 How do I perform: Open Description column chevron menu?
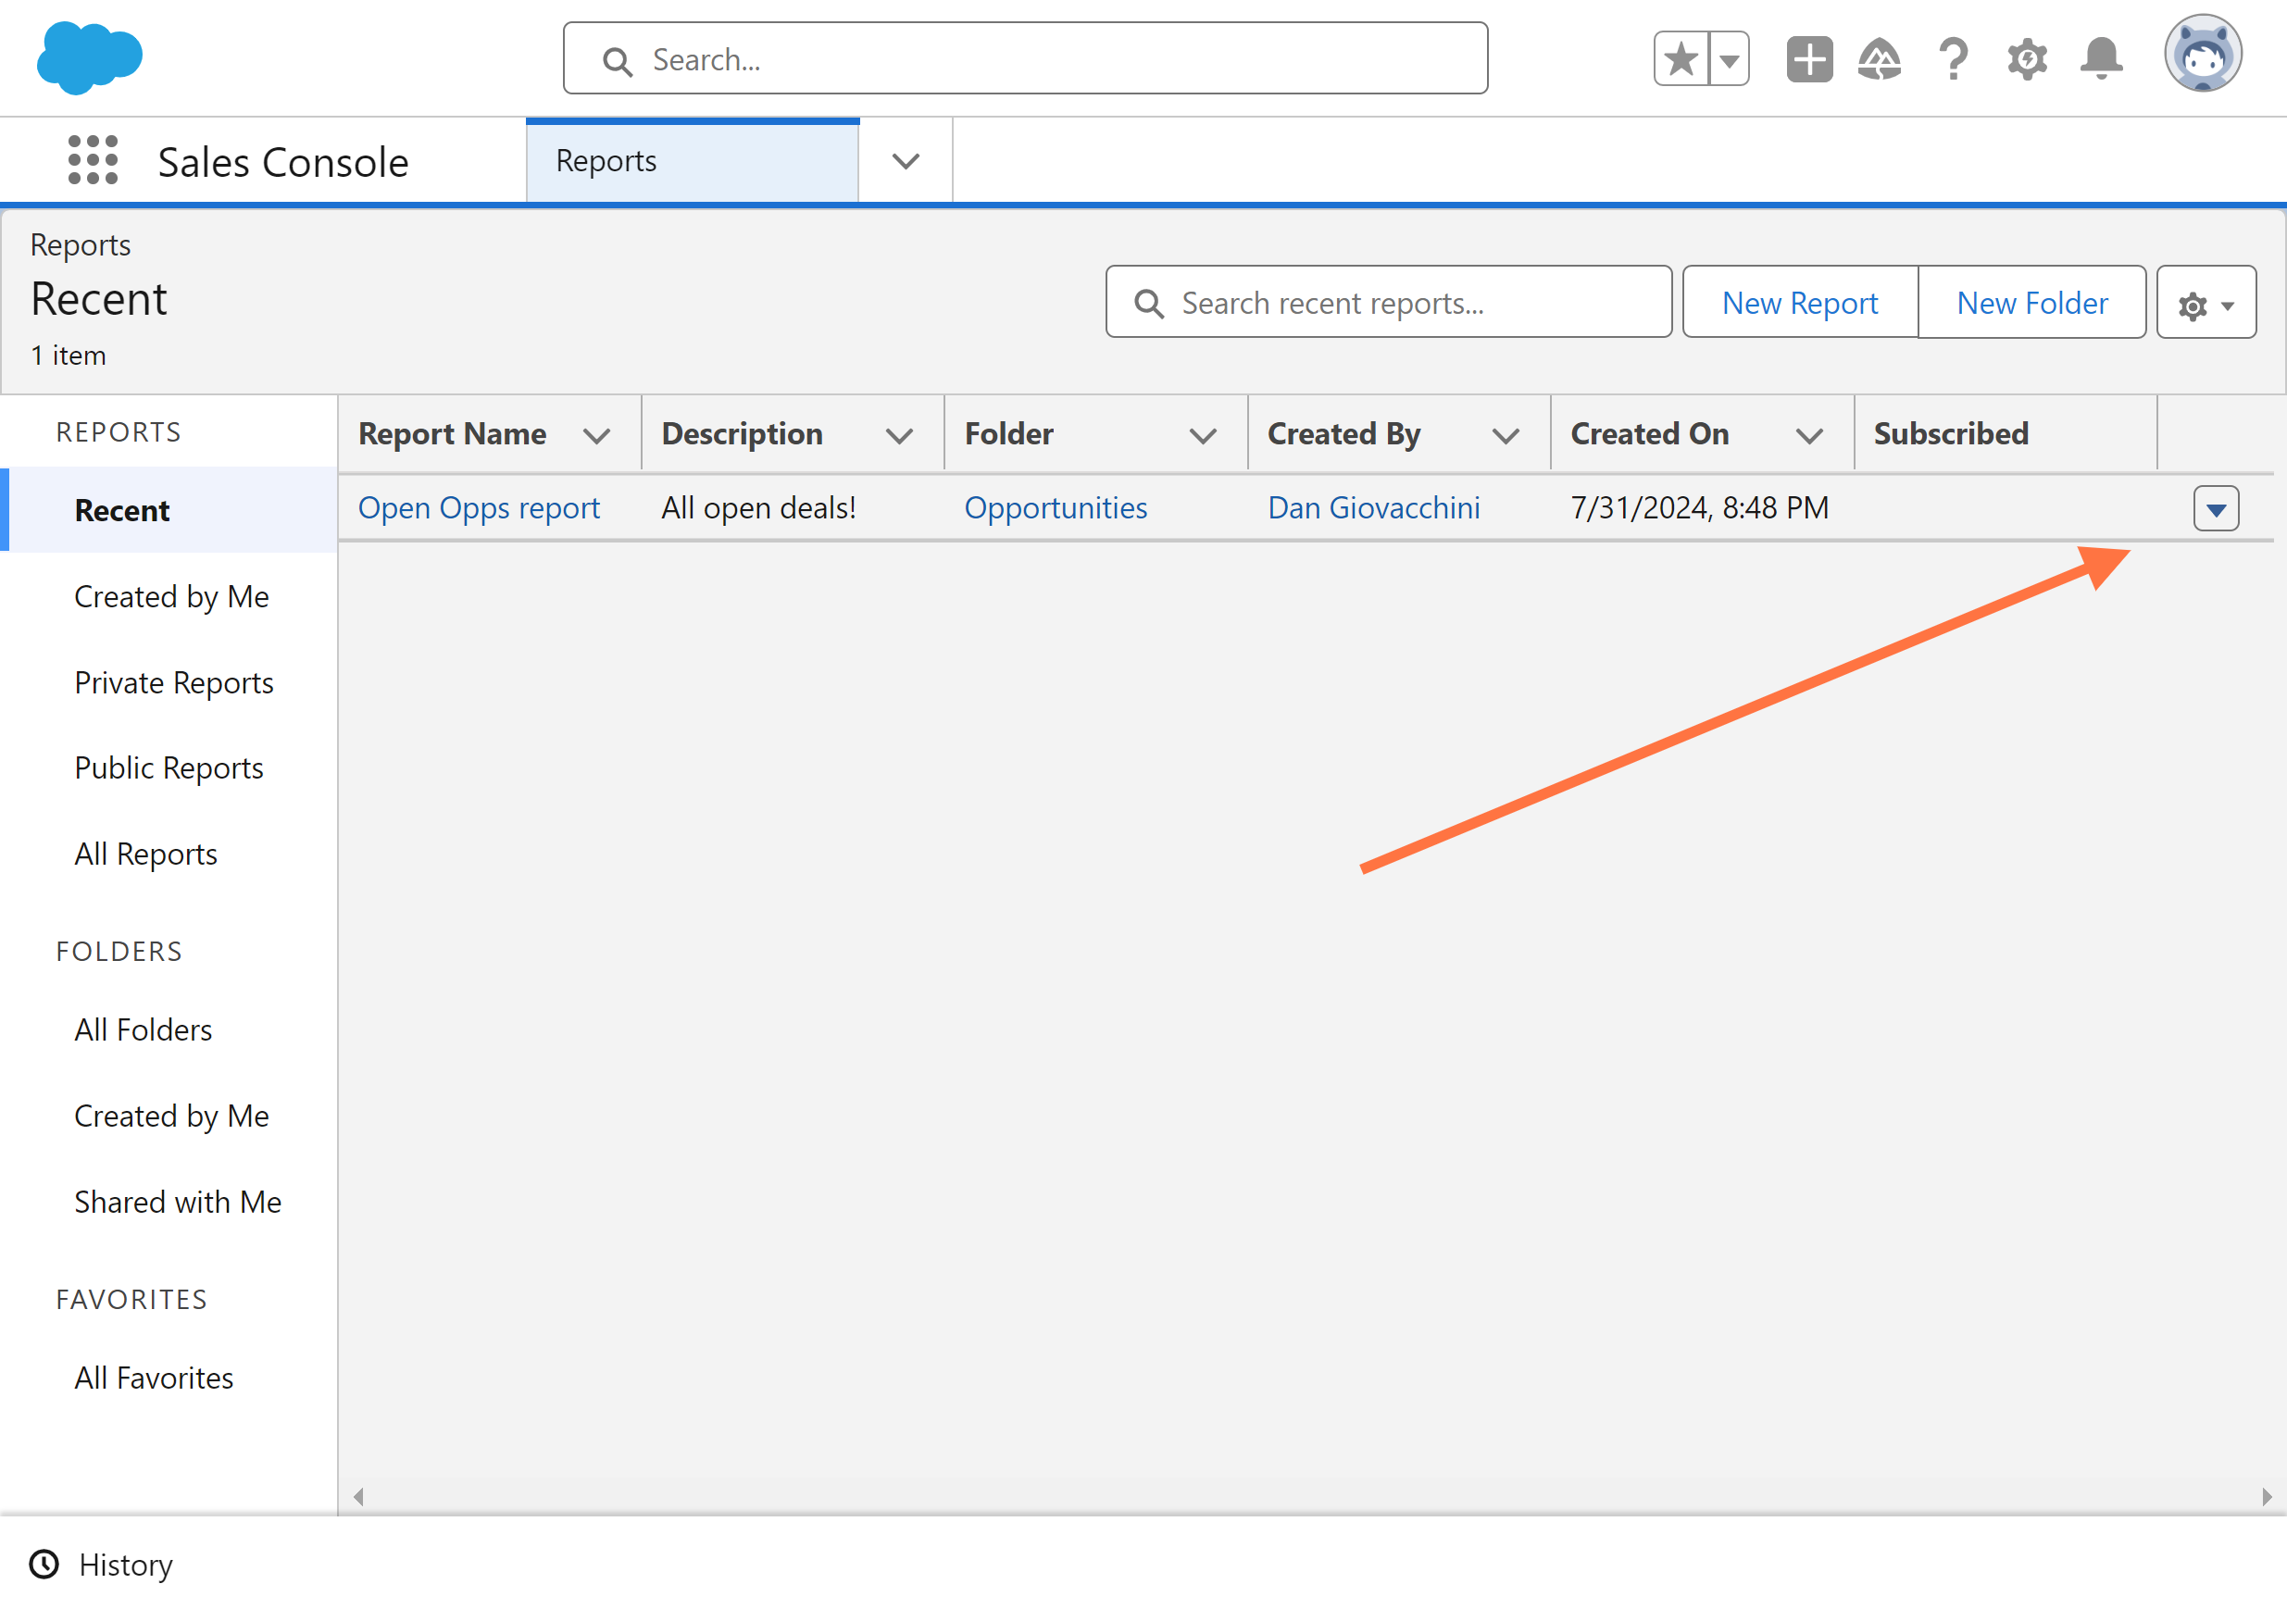899,436
